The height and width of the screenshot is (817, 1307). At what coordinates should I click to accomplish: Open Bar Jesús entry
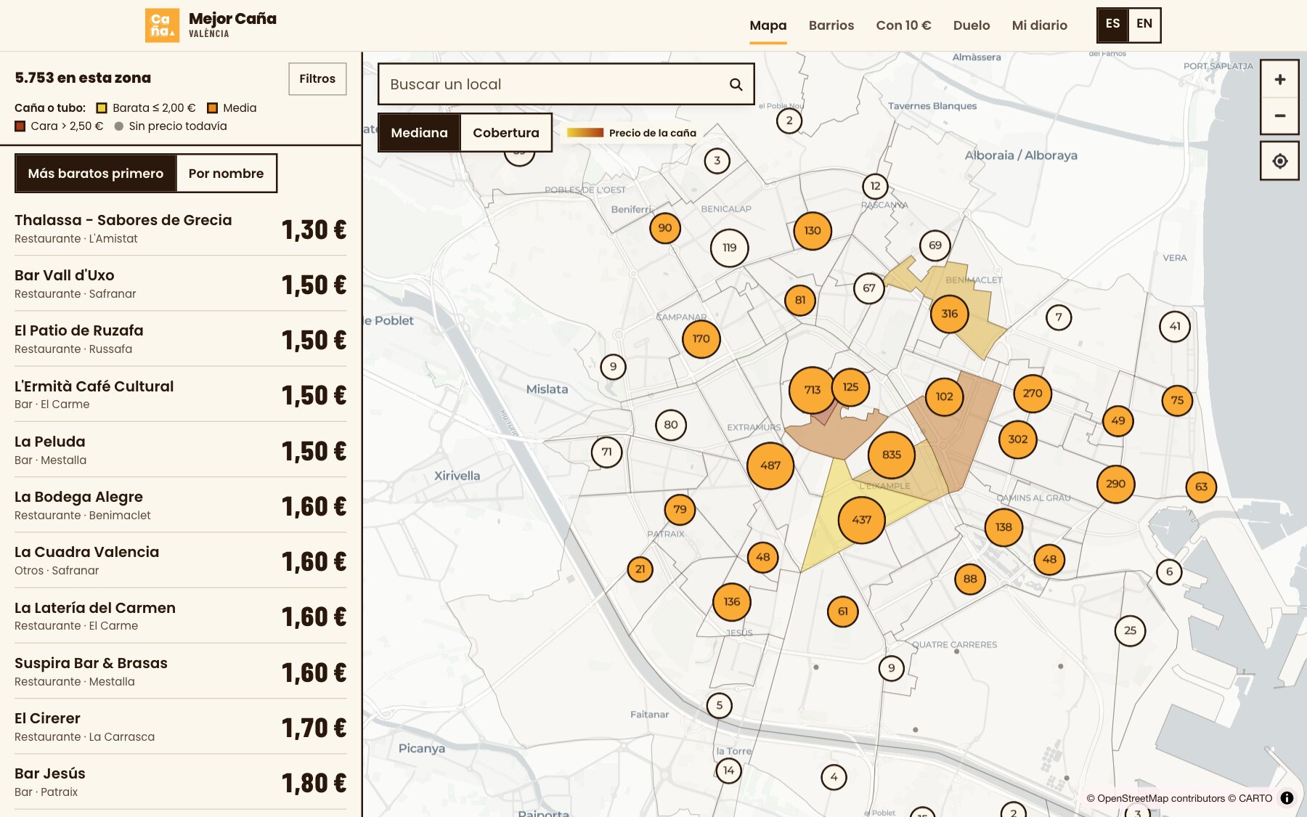(180, 782)
